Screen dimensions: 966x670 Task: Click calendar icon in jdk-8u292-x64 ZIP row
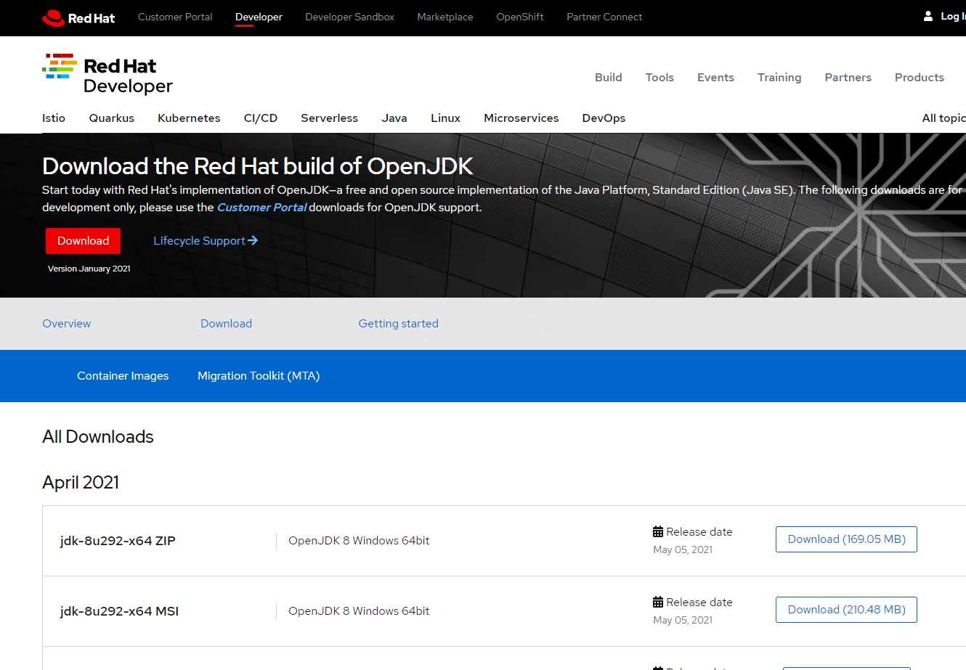[658, 531]
